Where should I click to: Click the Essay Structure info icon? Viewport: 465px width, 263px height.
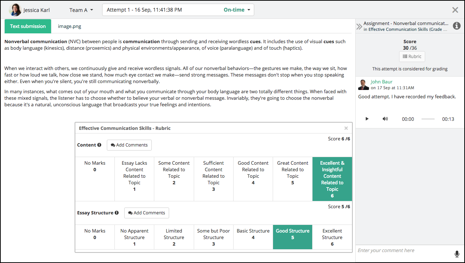117,213
